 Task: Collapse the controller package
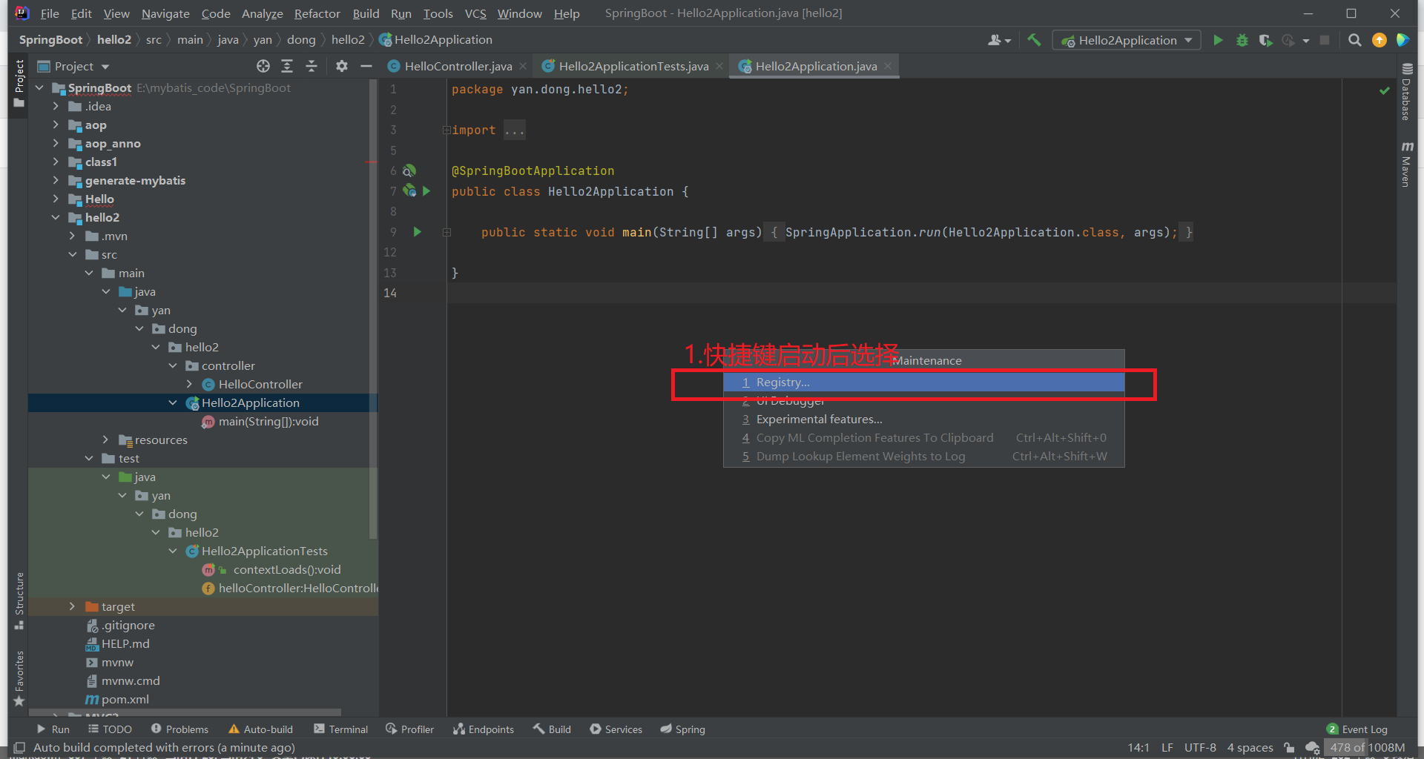click(173, 365)
